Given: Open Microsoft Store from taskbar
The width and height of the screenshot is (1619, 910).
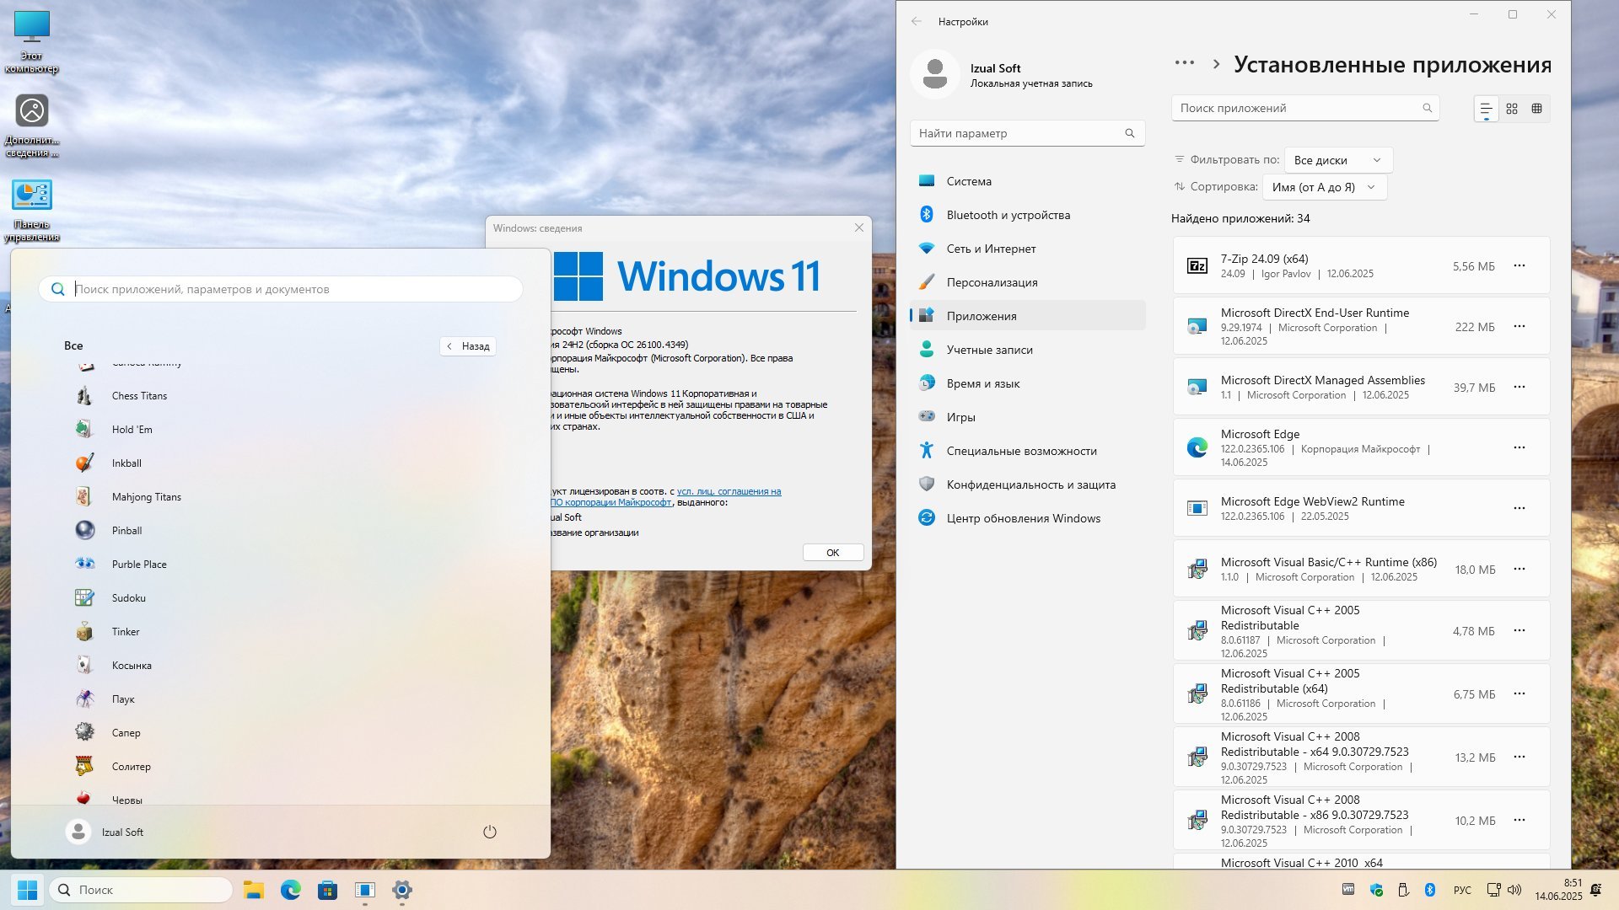Looking at the screenshot, I should tap(328, 890).
